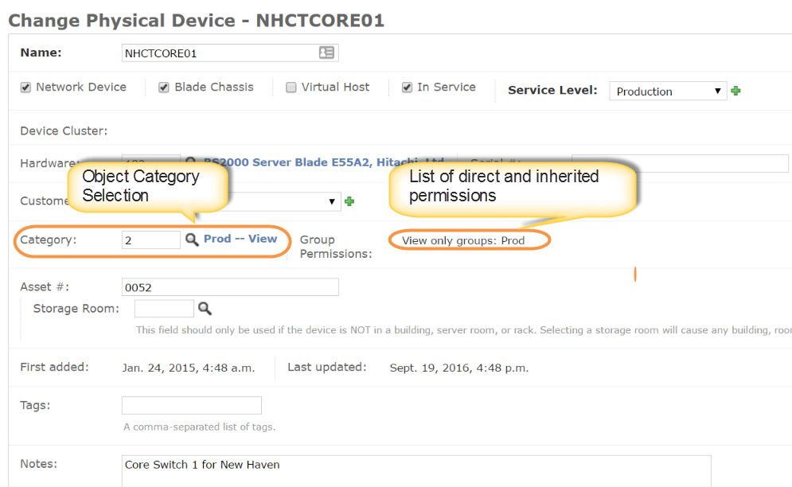Click green plus beside Service Level
Image resolution: width=792 pixels, height=487 pixels.
pos(735,91)
